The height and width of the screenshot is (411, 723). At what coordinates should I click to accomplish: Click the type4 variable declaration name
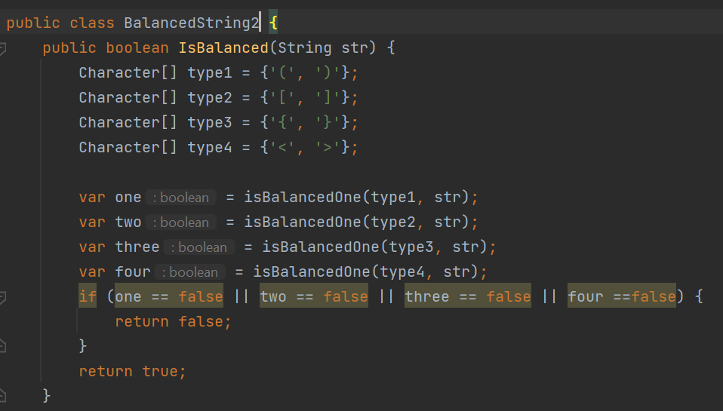tap(211, 147)
